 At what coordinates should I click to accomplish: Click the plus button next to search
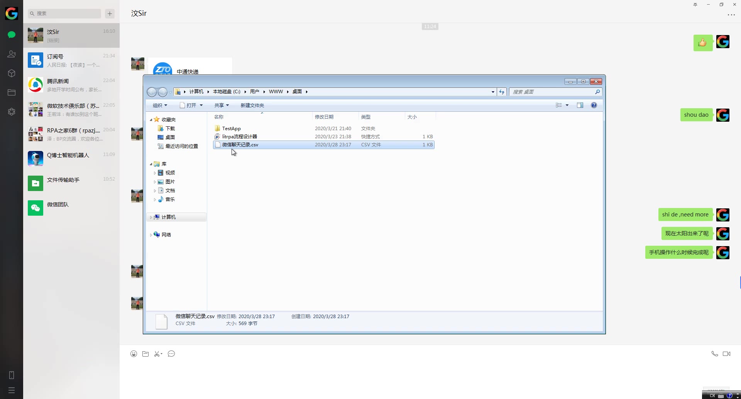coord(110,13)
